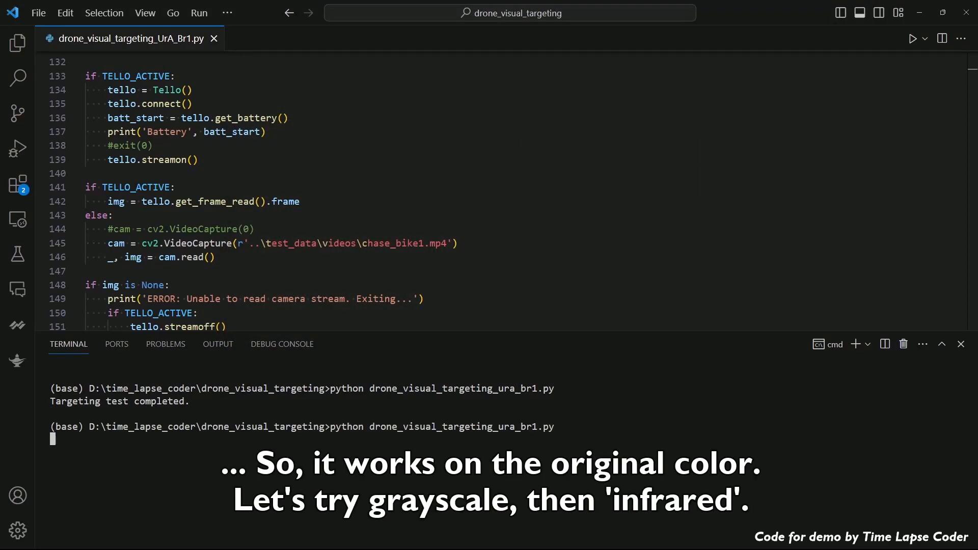Run the Python file play button
Viewport: 978px width, 550px height.
(x=912, y=39)
